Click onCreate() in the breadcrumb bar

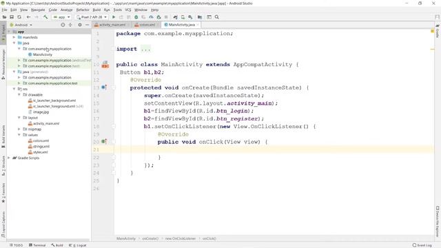pyautogui.click(x=150, y=238)
